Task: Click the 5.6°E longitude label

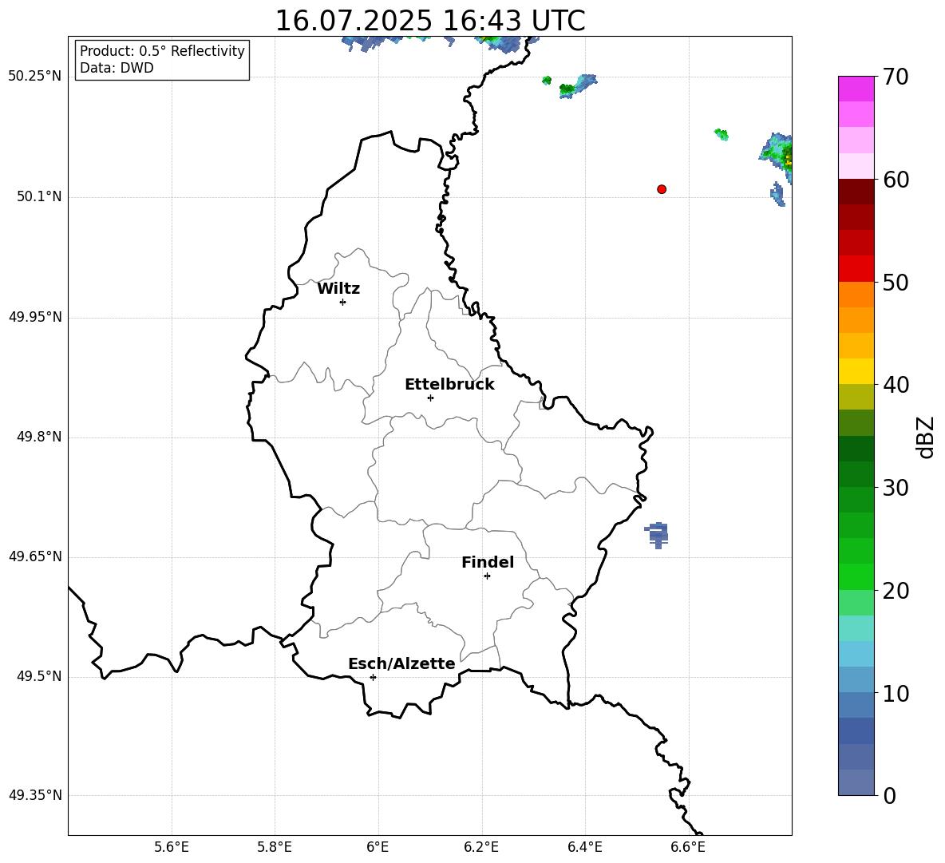Action: (x=172, y=847)
